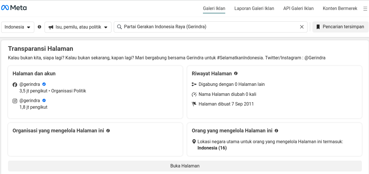Click the megaphone icon in category dropdown

point(51,27)
